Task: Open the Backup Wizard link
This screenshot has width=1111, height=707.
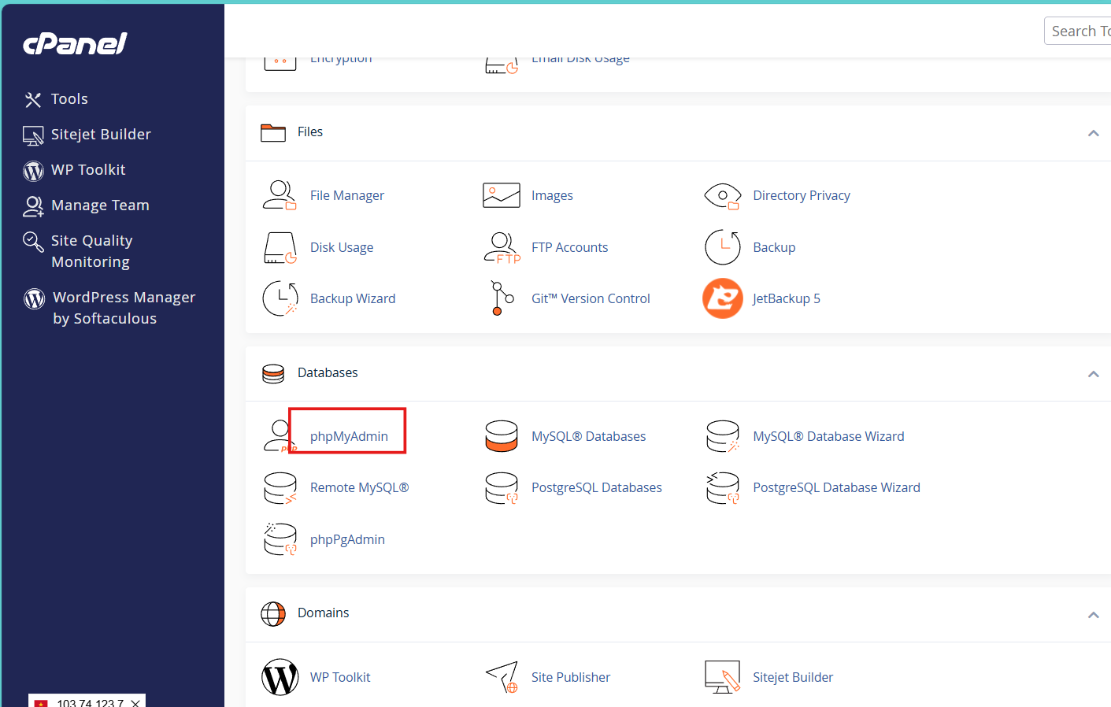Action: (353, 298)
